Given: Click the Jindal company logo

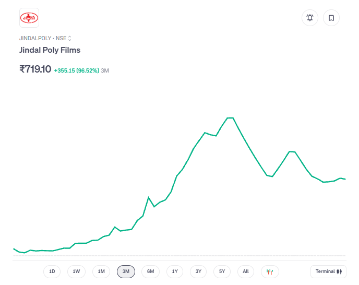Looking at the screenshot, I should (29, 18).
